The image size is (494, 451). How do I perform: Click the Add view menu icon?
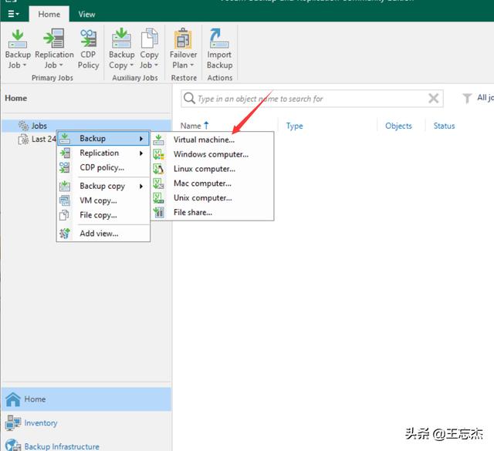(x=65, y=234)
